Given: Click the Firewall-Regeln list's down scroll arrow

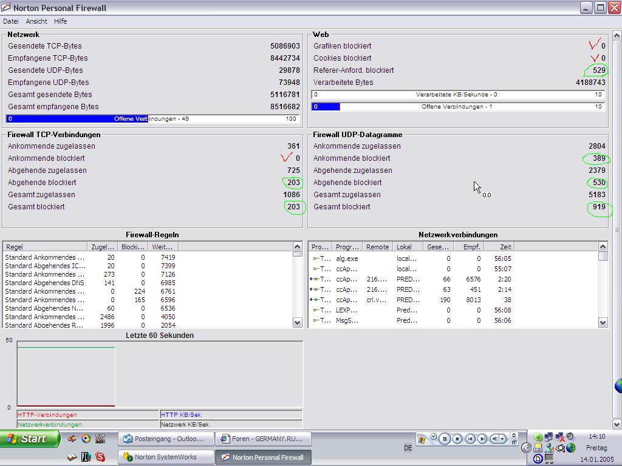Looking at the screenshot, I should 297,323.
